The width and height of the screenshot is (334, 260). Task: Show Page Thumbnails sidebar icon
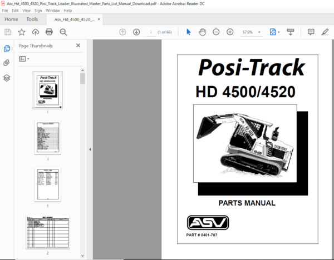[7, 48]
